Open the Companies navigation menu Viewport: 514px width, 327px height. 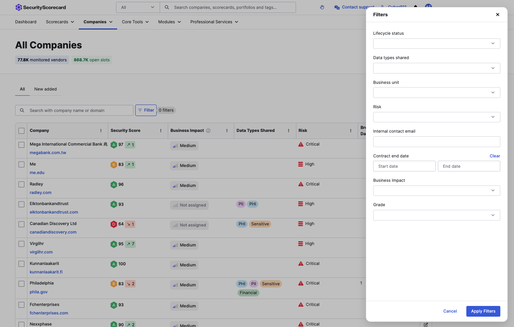(98, 22)
